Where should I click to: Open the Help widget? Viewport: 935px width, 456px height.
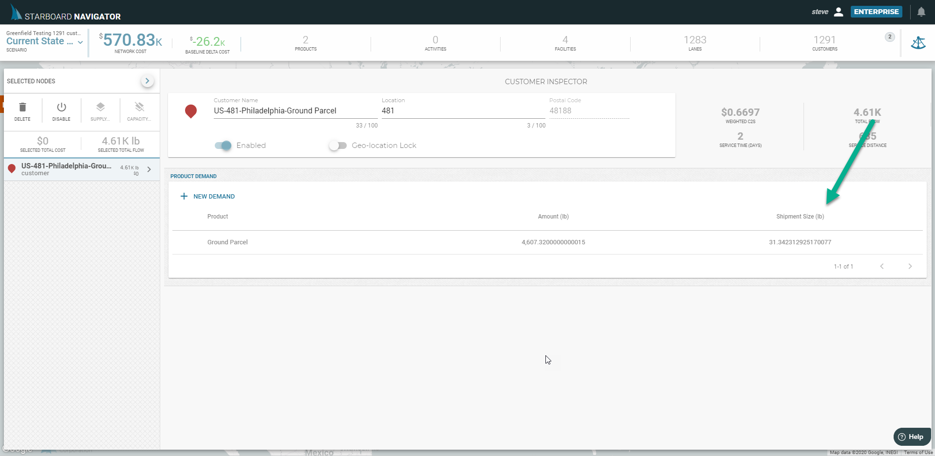(x=912, y=437)
